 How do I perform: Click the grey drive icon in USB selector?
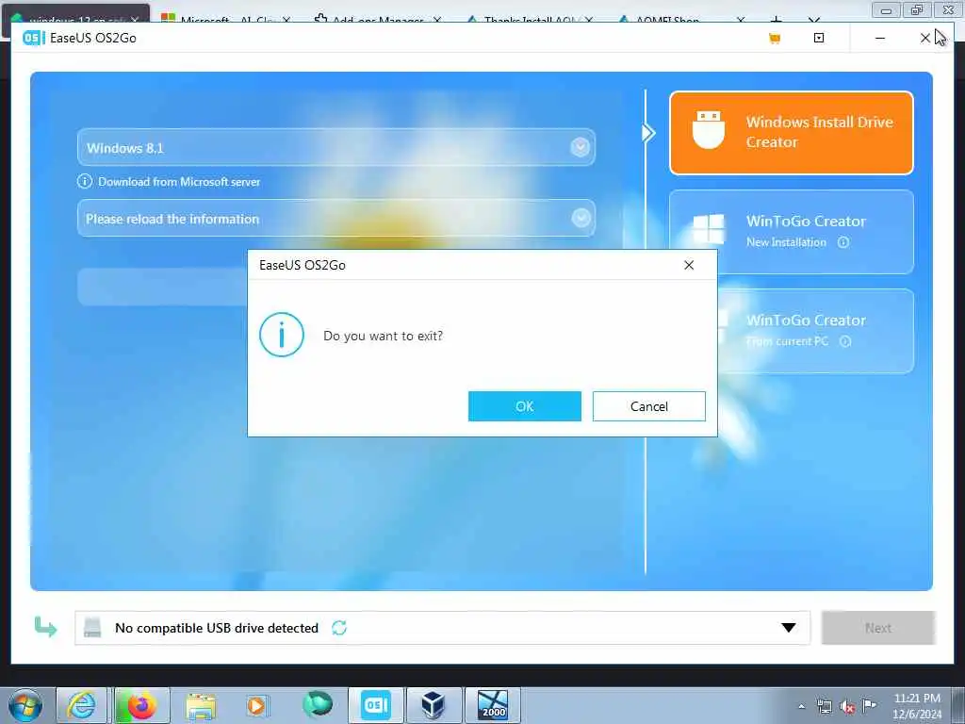pos(92,627)
